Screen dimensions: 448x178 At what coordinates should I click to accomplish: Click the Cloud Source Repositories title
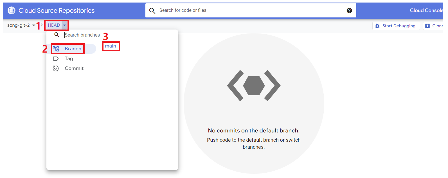pyautogui.click(x=57, y=10)
